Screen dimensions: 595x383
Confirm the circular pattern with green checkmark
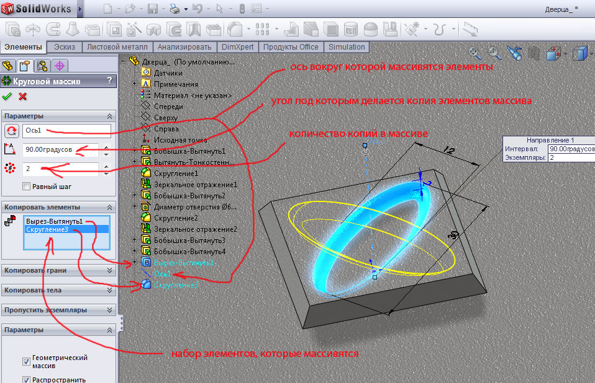[x=7, y=96]
